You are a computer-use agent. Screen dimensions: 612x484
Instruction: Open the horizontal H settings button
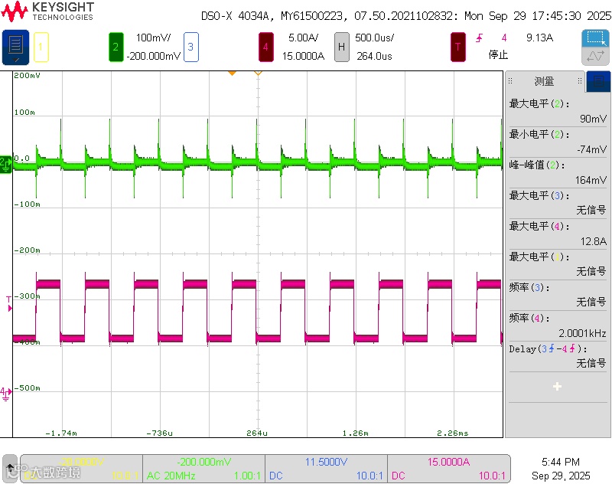341,47
